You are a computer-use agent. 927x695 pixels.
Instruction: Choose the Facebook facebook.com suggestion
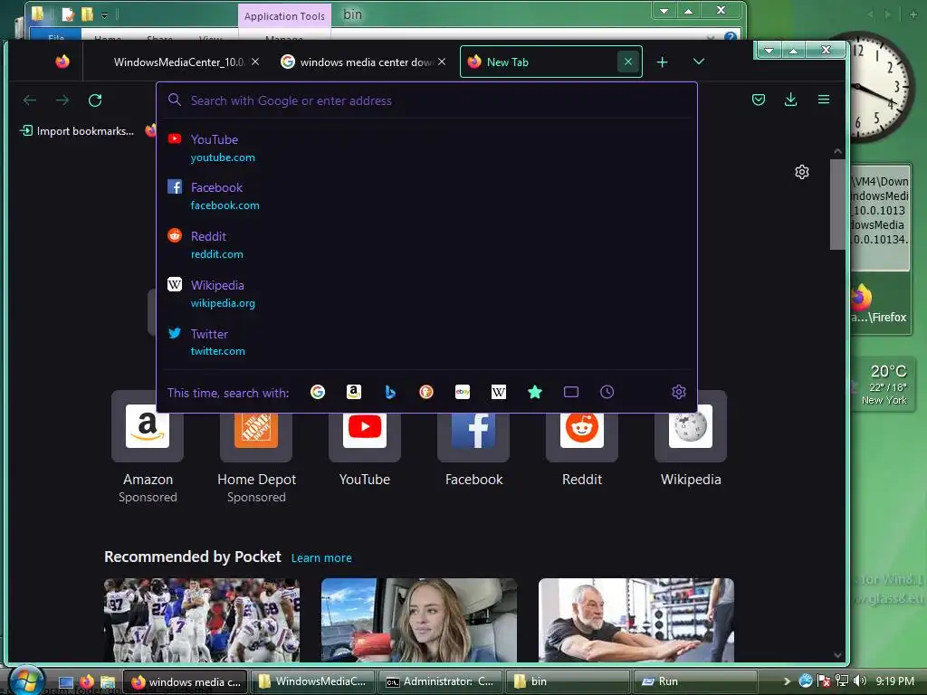point(427,196)
